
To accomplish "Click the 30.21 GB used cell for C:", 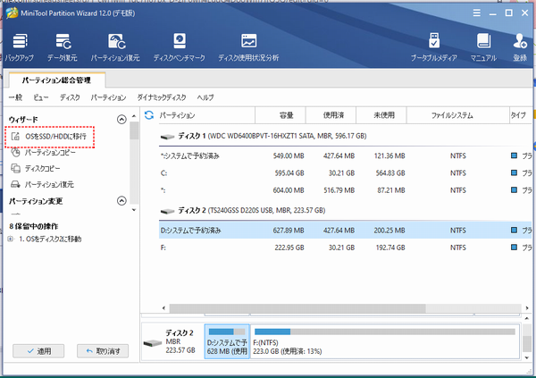I will pos(341,173).
